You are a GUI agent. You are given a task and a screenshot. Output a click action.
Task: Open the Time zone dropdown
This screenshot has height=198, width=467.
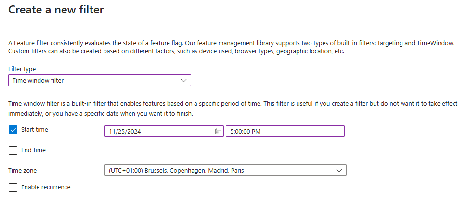225,171
